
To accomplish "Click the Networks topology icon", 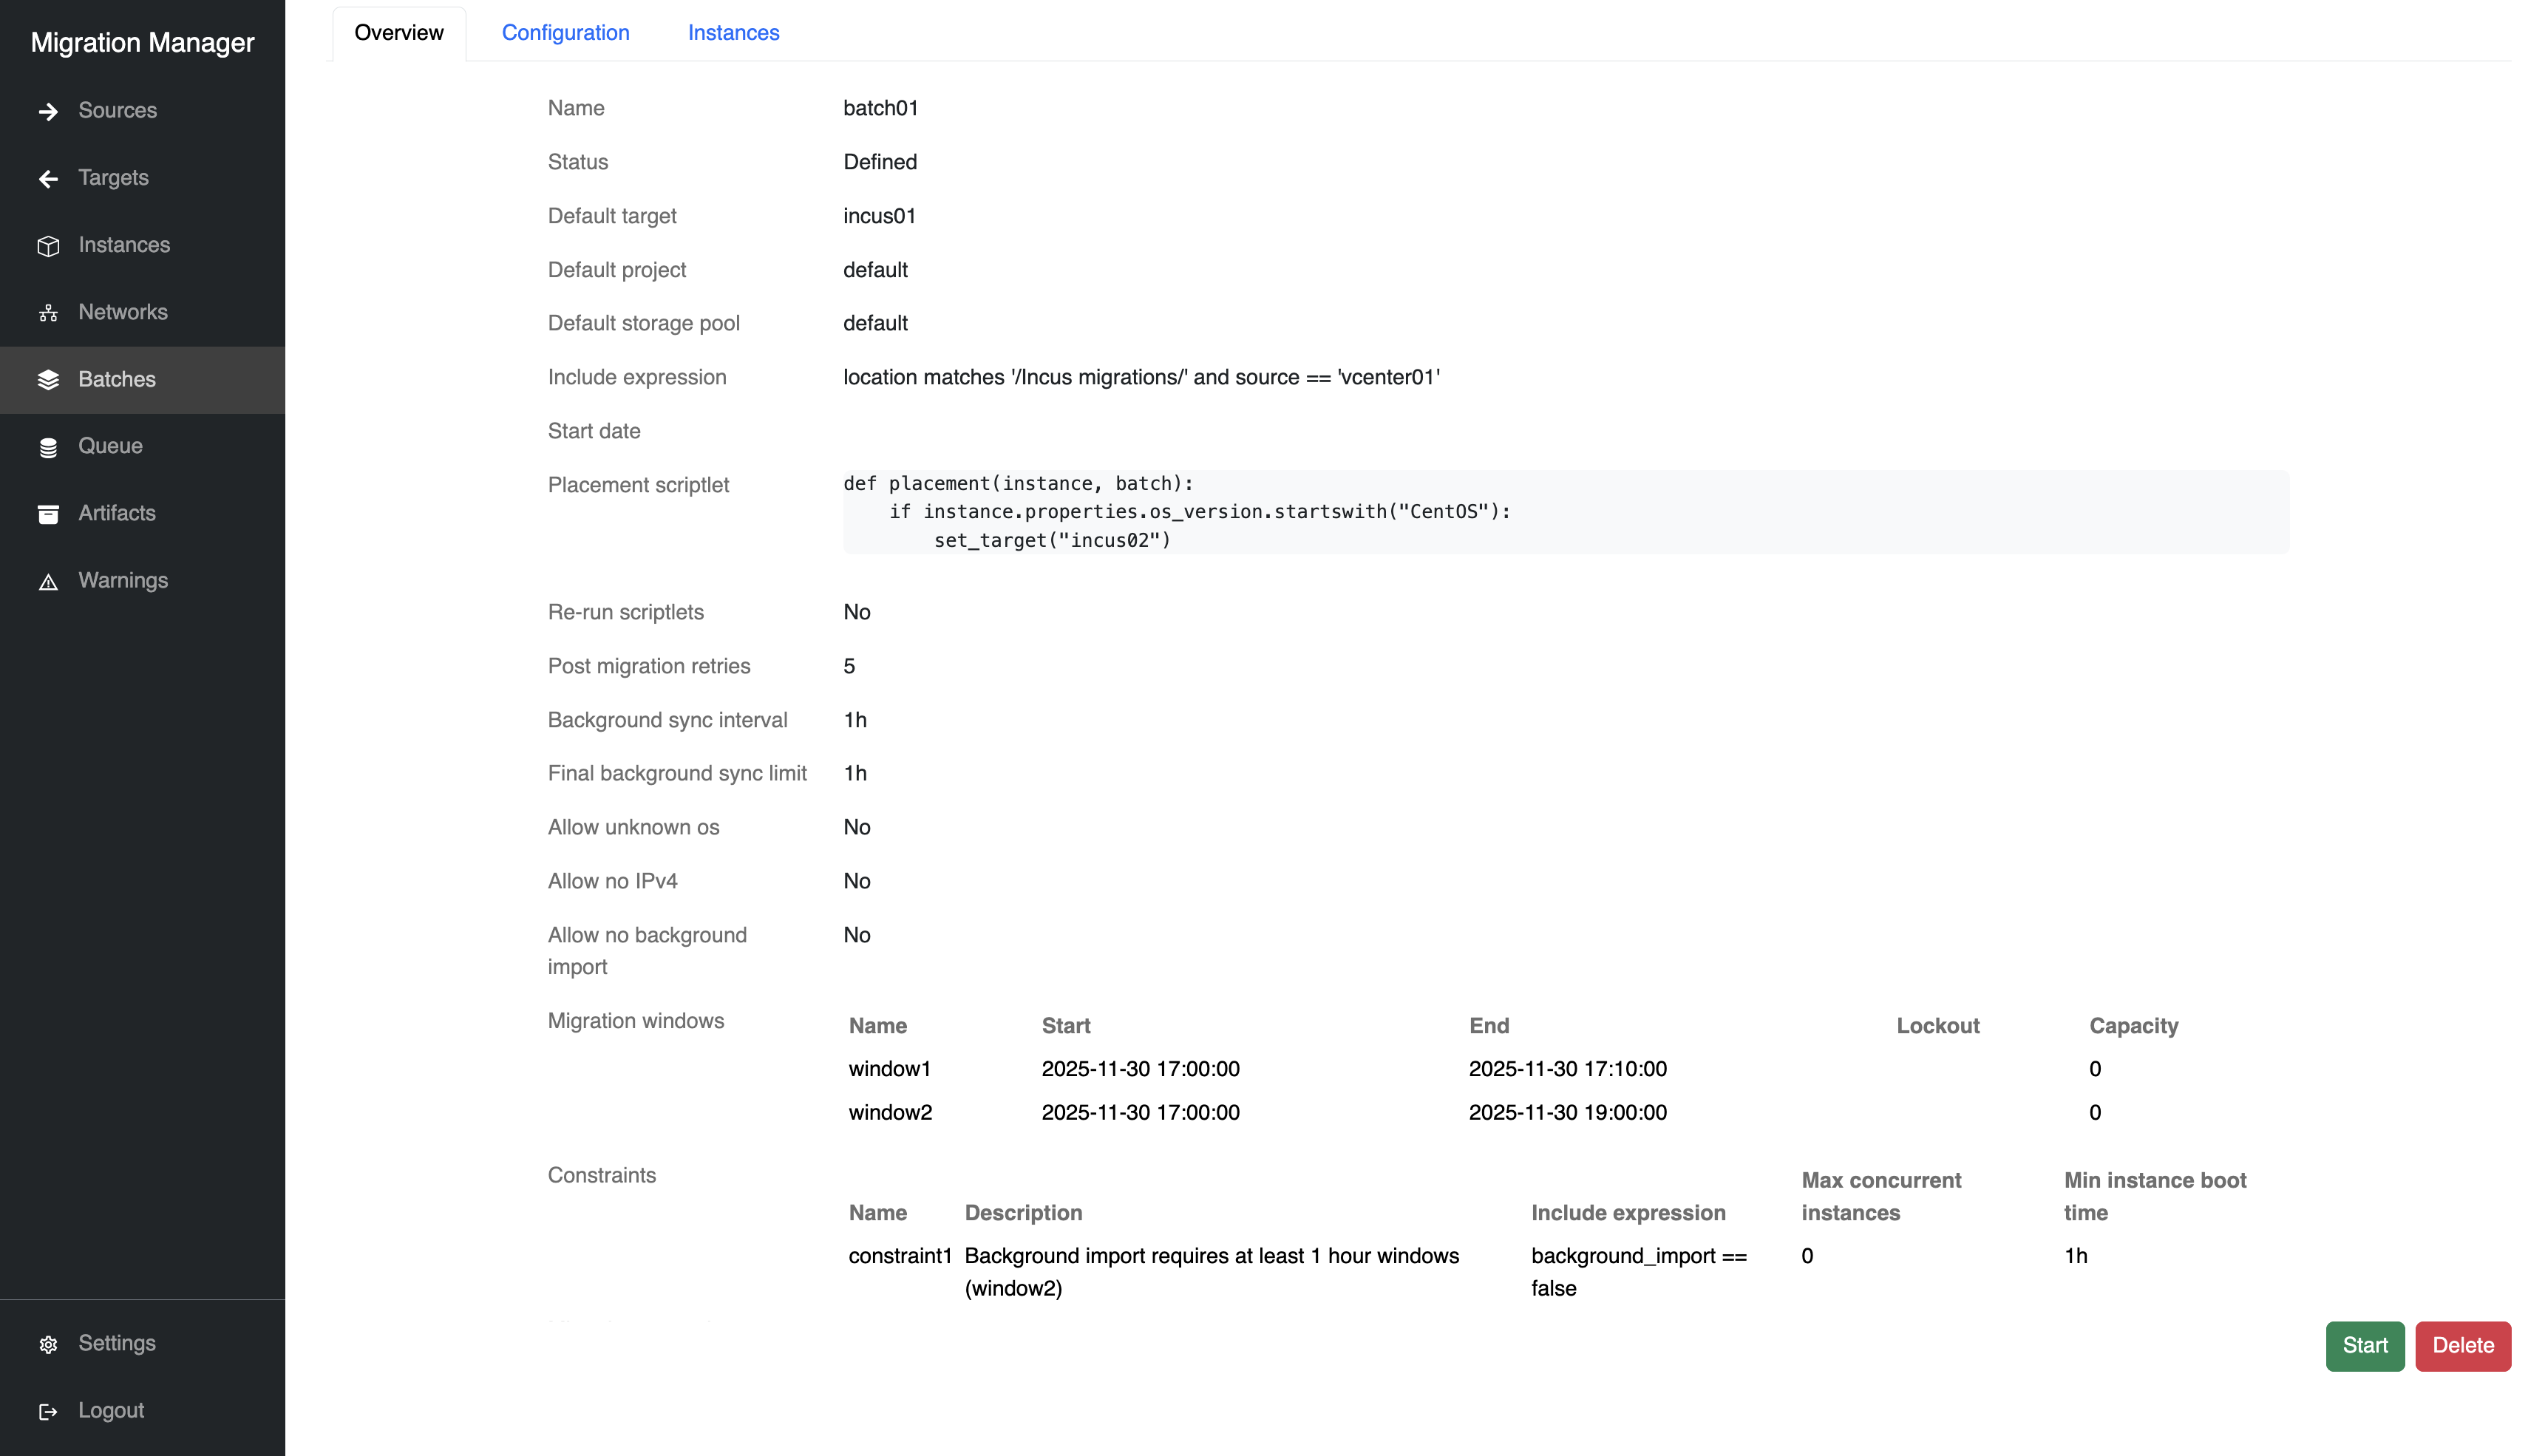I will [48, 313].
